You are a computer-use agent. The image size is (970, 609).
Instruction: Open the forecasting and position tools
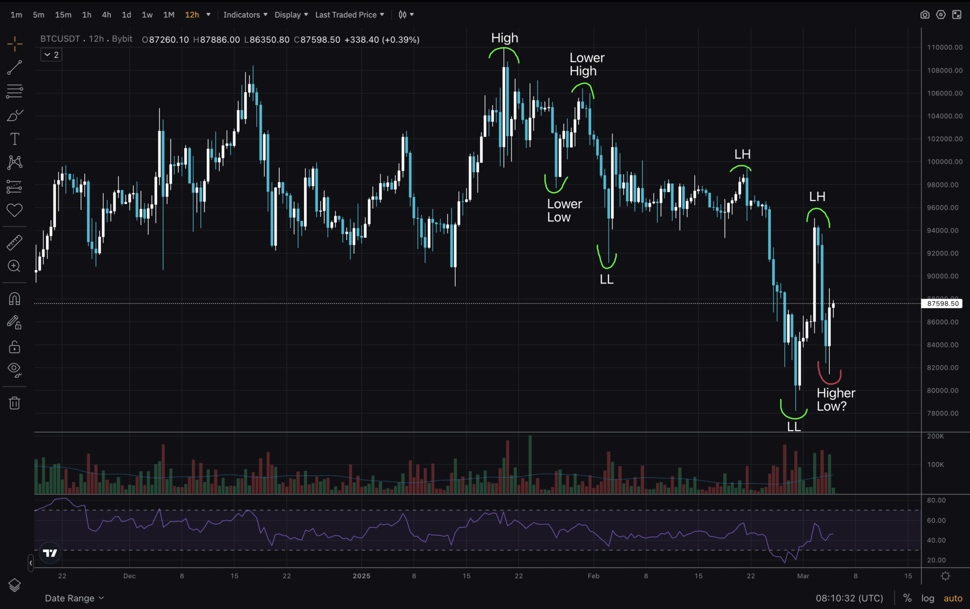tap(15, 186)
